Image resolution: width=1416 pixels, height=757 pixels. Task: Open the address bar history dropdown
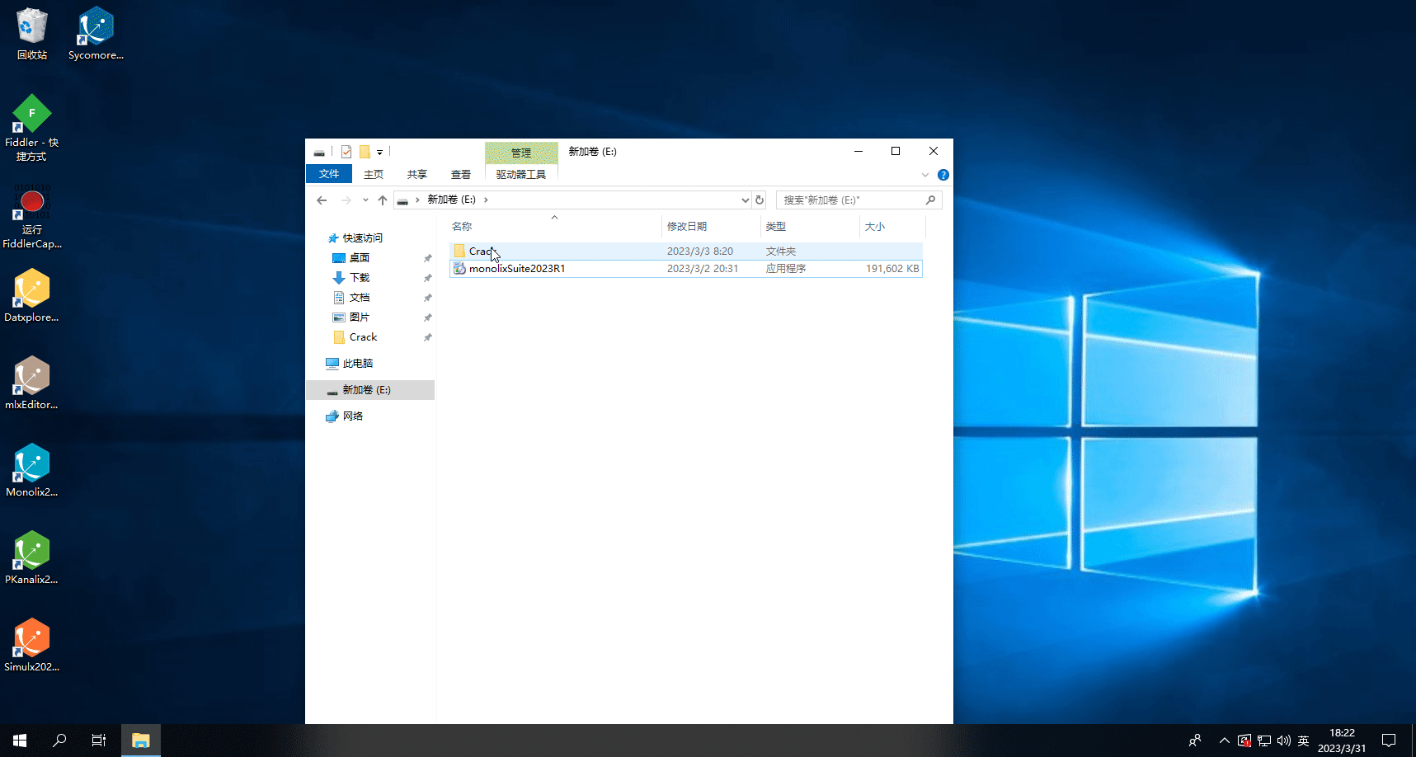745,200
